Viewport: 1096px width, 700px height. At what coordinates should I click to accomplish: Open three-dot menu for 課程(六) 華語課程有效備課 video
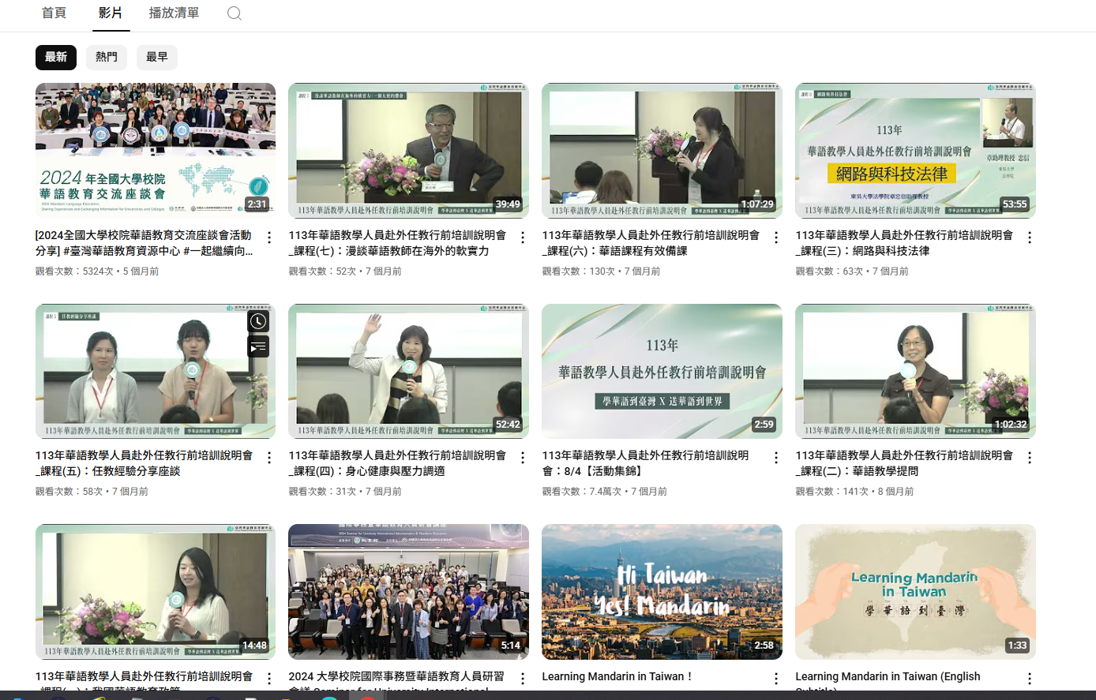[776, 238]
